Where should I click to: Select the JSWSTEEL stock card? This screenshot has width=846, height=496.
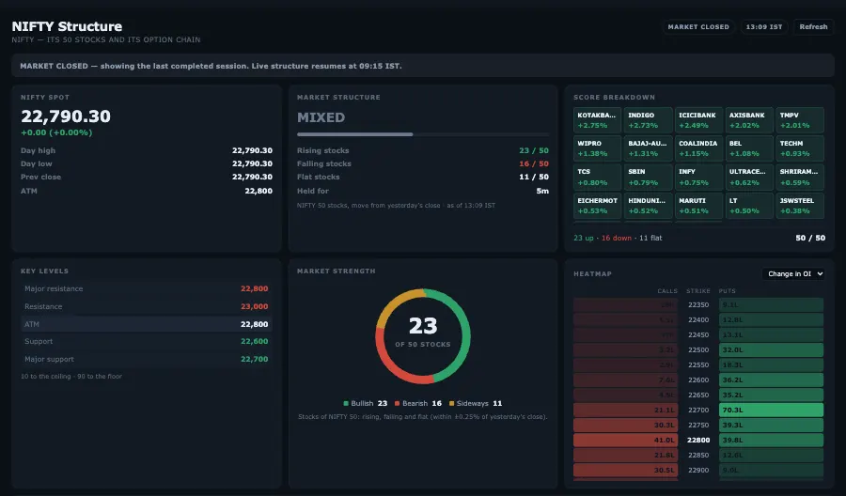pos(800,206)
